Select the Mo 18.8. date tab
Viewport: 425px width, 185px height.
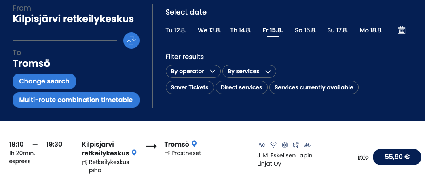tap(370, 30)
